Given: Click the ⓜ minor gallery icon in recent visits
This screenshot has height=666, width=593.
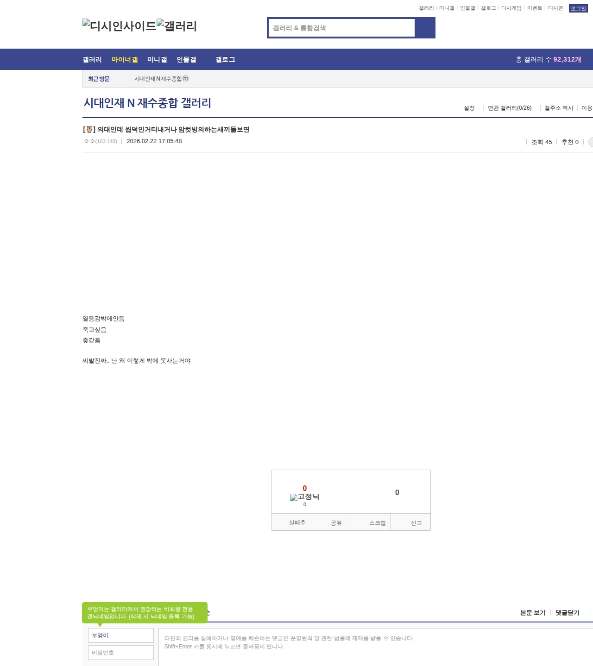Looking at the screenshot, I should [186, 79].
